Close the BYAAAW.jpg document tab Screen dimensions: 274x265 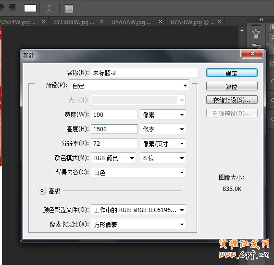pos(161,22)
